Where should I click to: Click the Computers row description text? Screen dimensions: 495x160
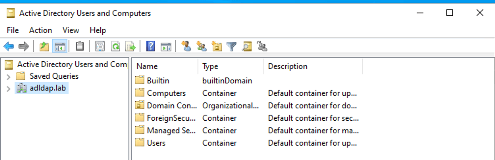313,93
